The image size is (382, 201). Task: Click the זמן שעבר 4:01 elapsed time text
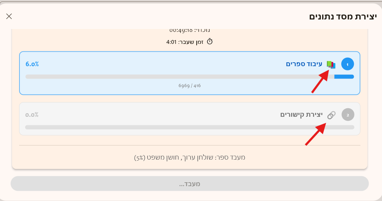(186, 42)
